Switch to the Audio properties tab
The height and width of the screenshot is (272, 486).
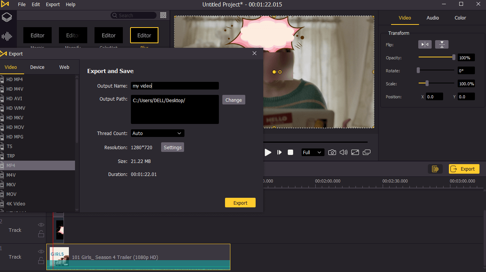(x=433, y=18)
